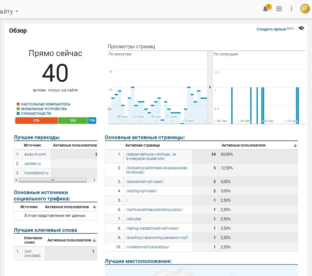The width and height of the screenshot is (312, 276).
Task: Click the user account avatar
Action: click(x=305, y=9)
